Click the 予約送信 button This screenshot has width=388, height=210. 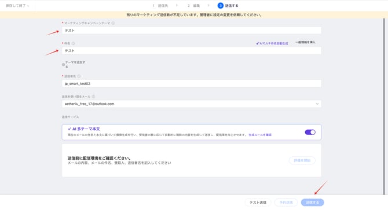coord(286,202)
